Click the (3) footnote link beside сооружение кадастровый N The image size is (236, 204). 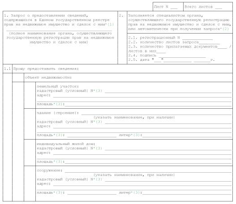99,179
